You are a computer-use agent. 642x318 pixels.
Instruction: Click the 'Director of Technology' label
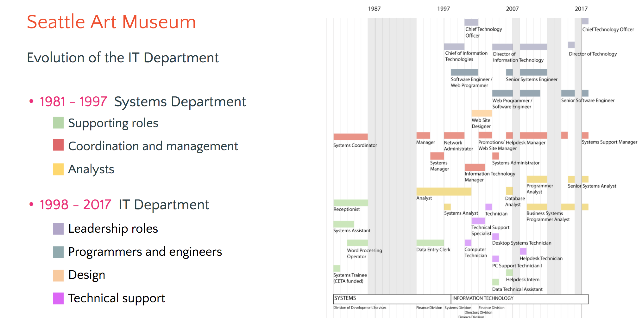[593, 54]
